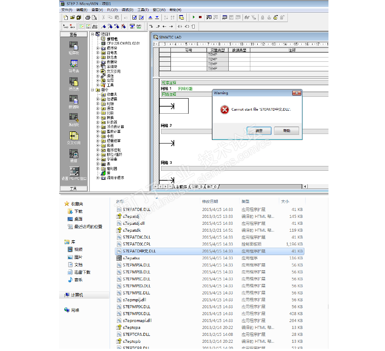Open the 文件(F) menu
This screenshot has width=385, height=351.
[66, 10]
